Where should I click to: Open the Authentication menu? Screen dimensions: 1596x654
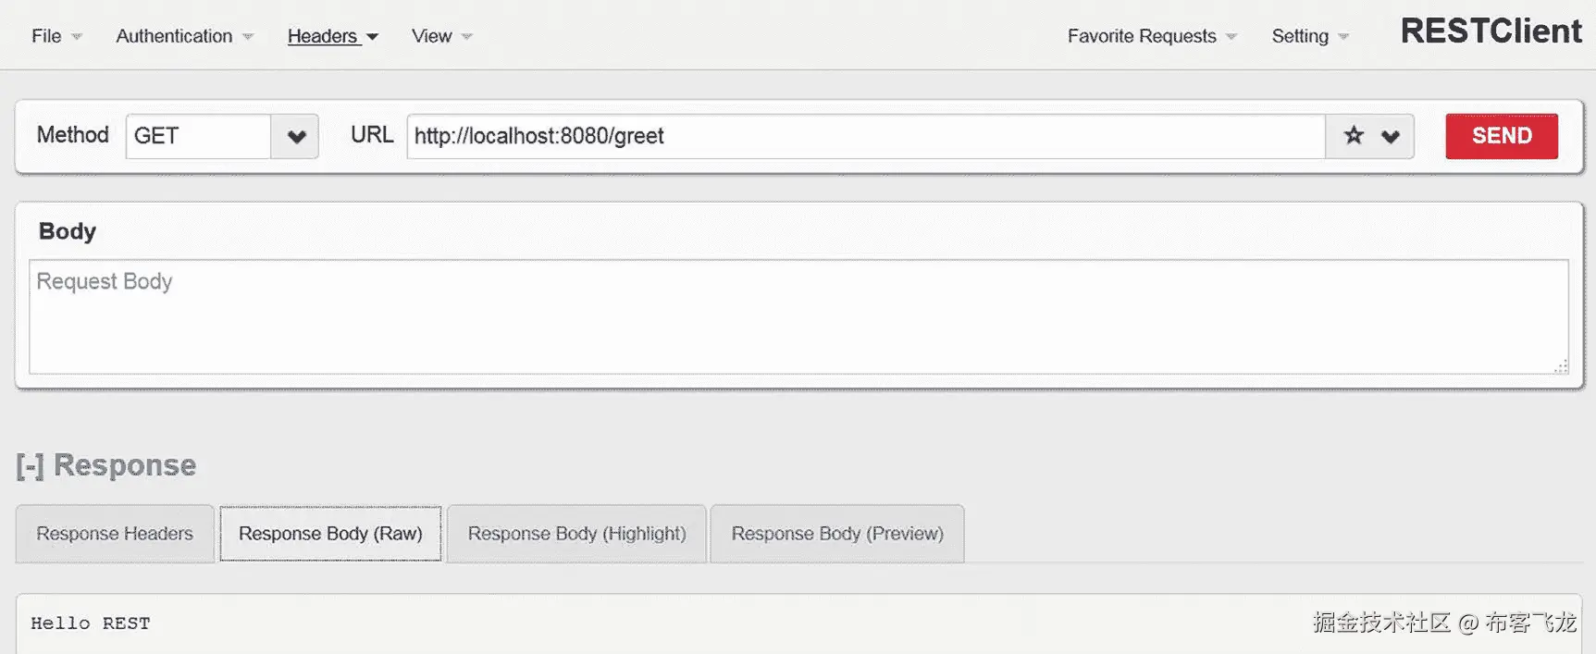click(184, 36)
